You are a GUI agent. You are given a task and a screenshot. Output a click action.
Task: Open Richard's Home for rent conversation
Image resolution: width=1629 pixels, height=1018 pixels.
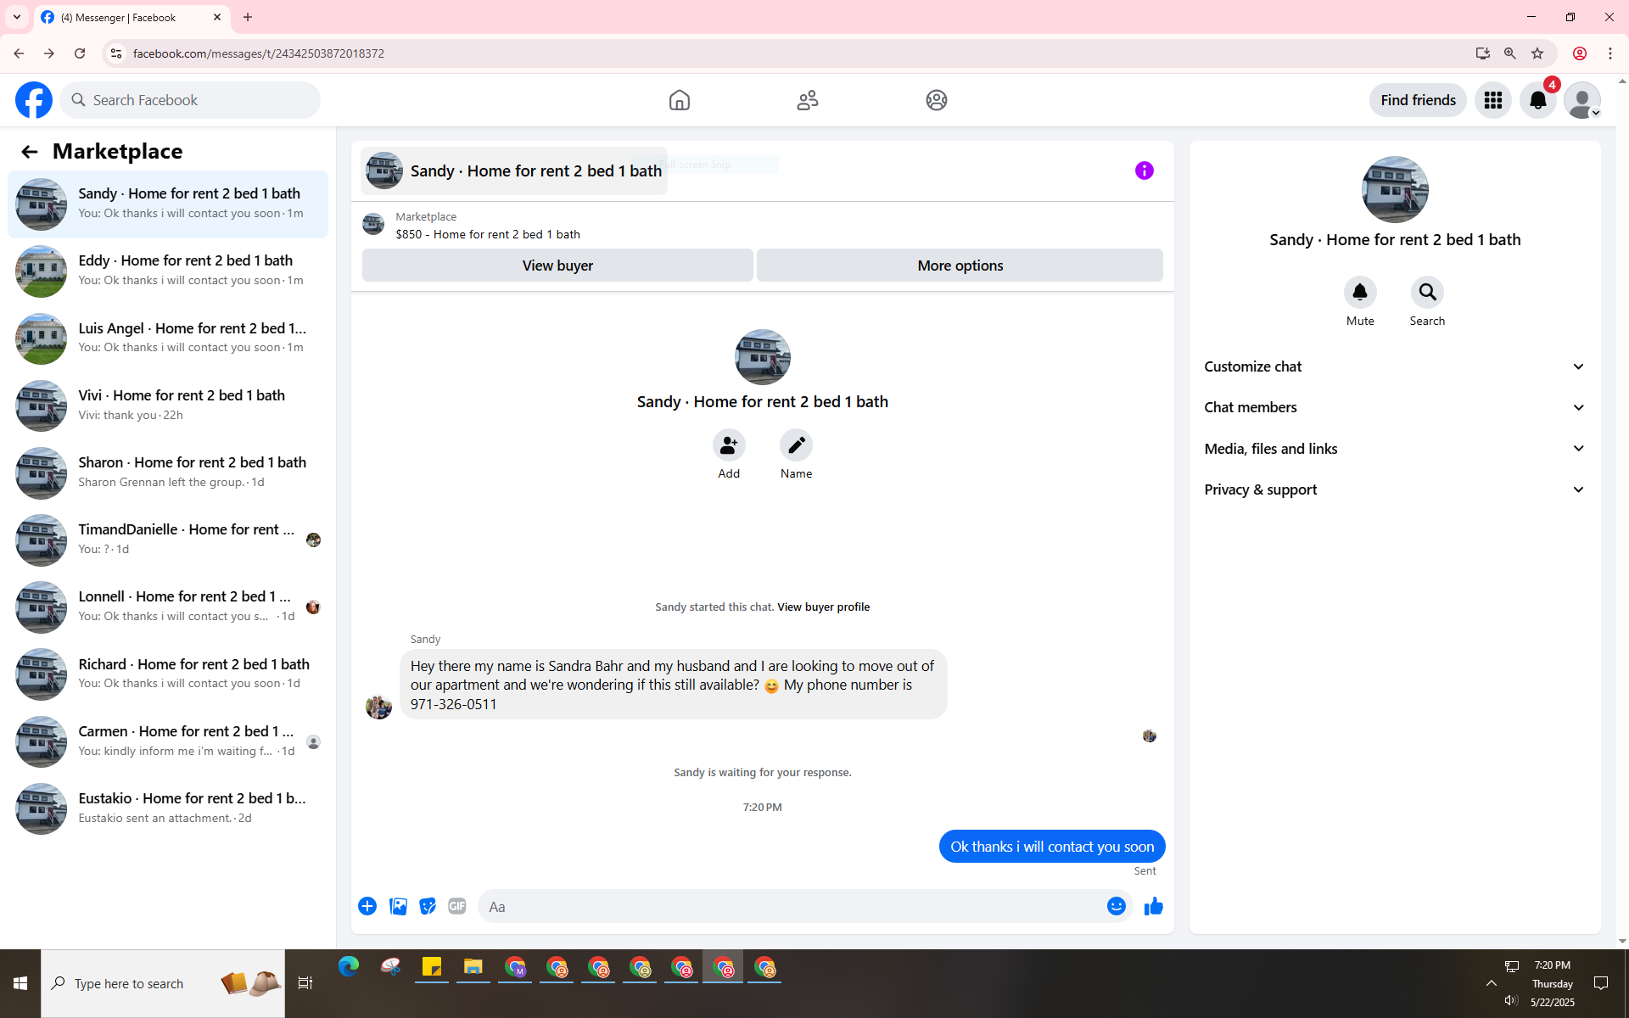168,674
